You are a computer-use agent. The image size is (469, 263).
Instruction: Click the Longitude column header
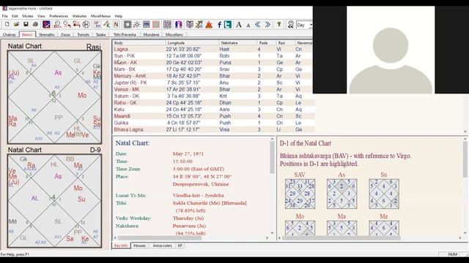coord(192,43)
